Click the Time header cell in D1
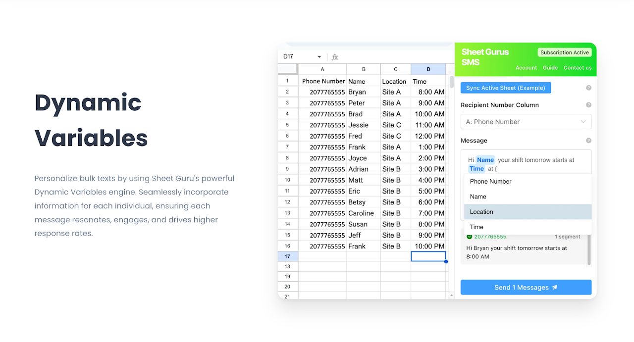 [x=428, y=81]
